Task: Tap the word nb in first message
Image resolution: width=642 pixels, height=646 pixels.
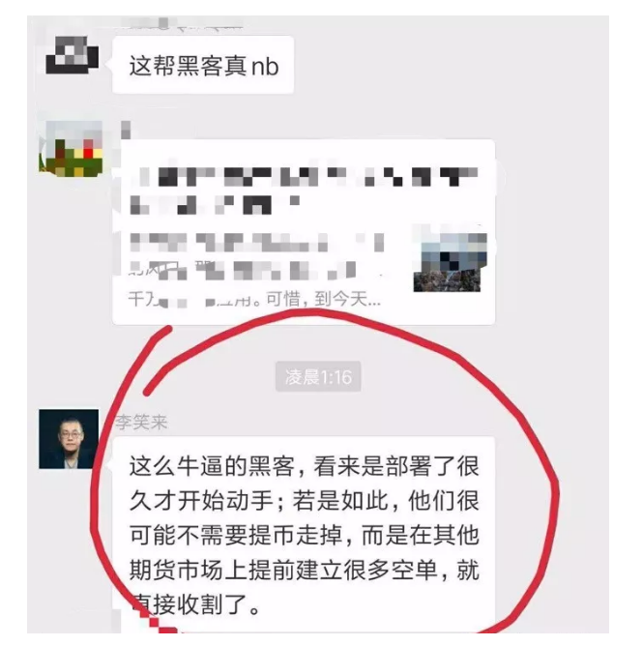Action: 265,67
